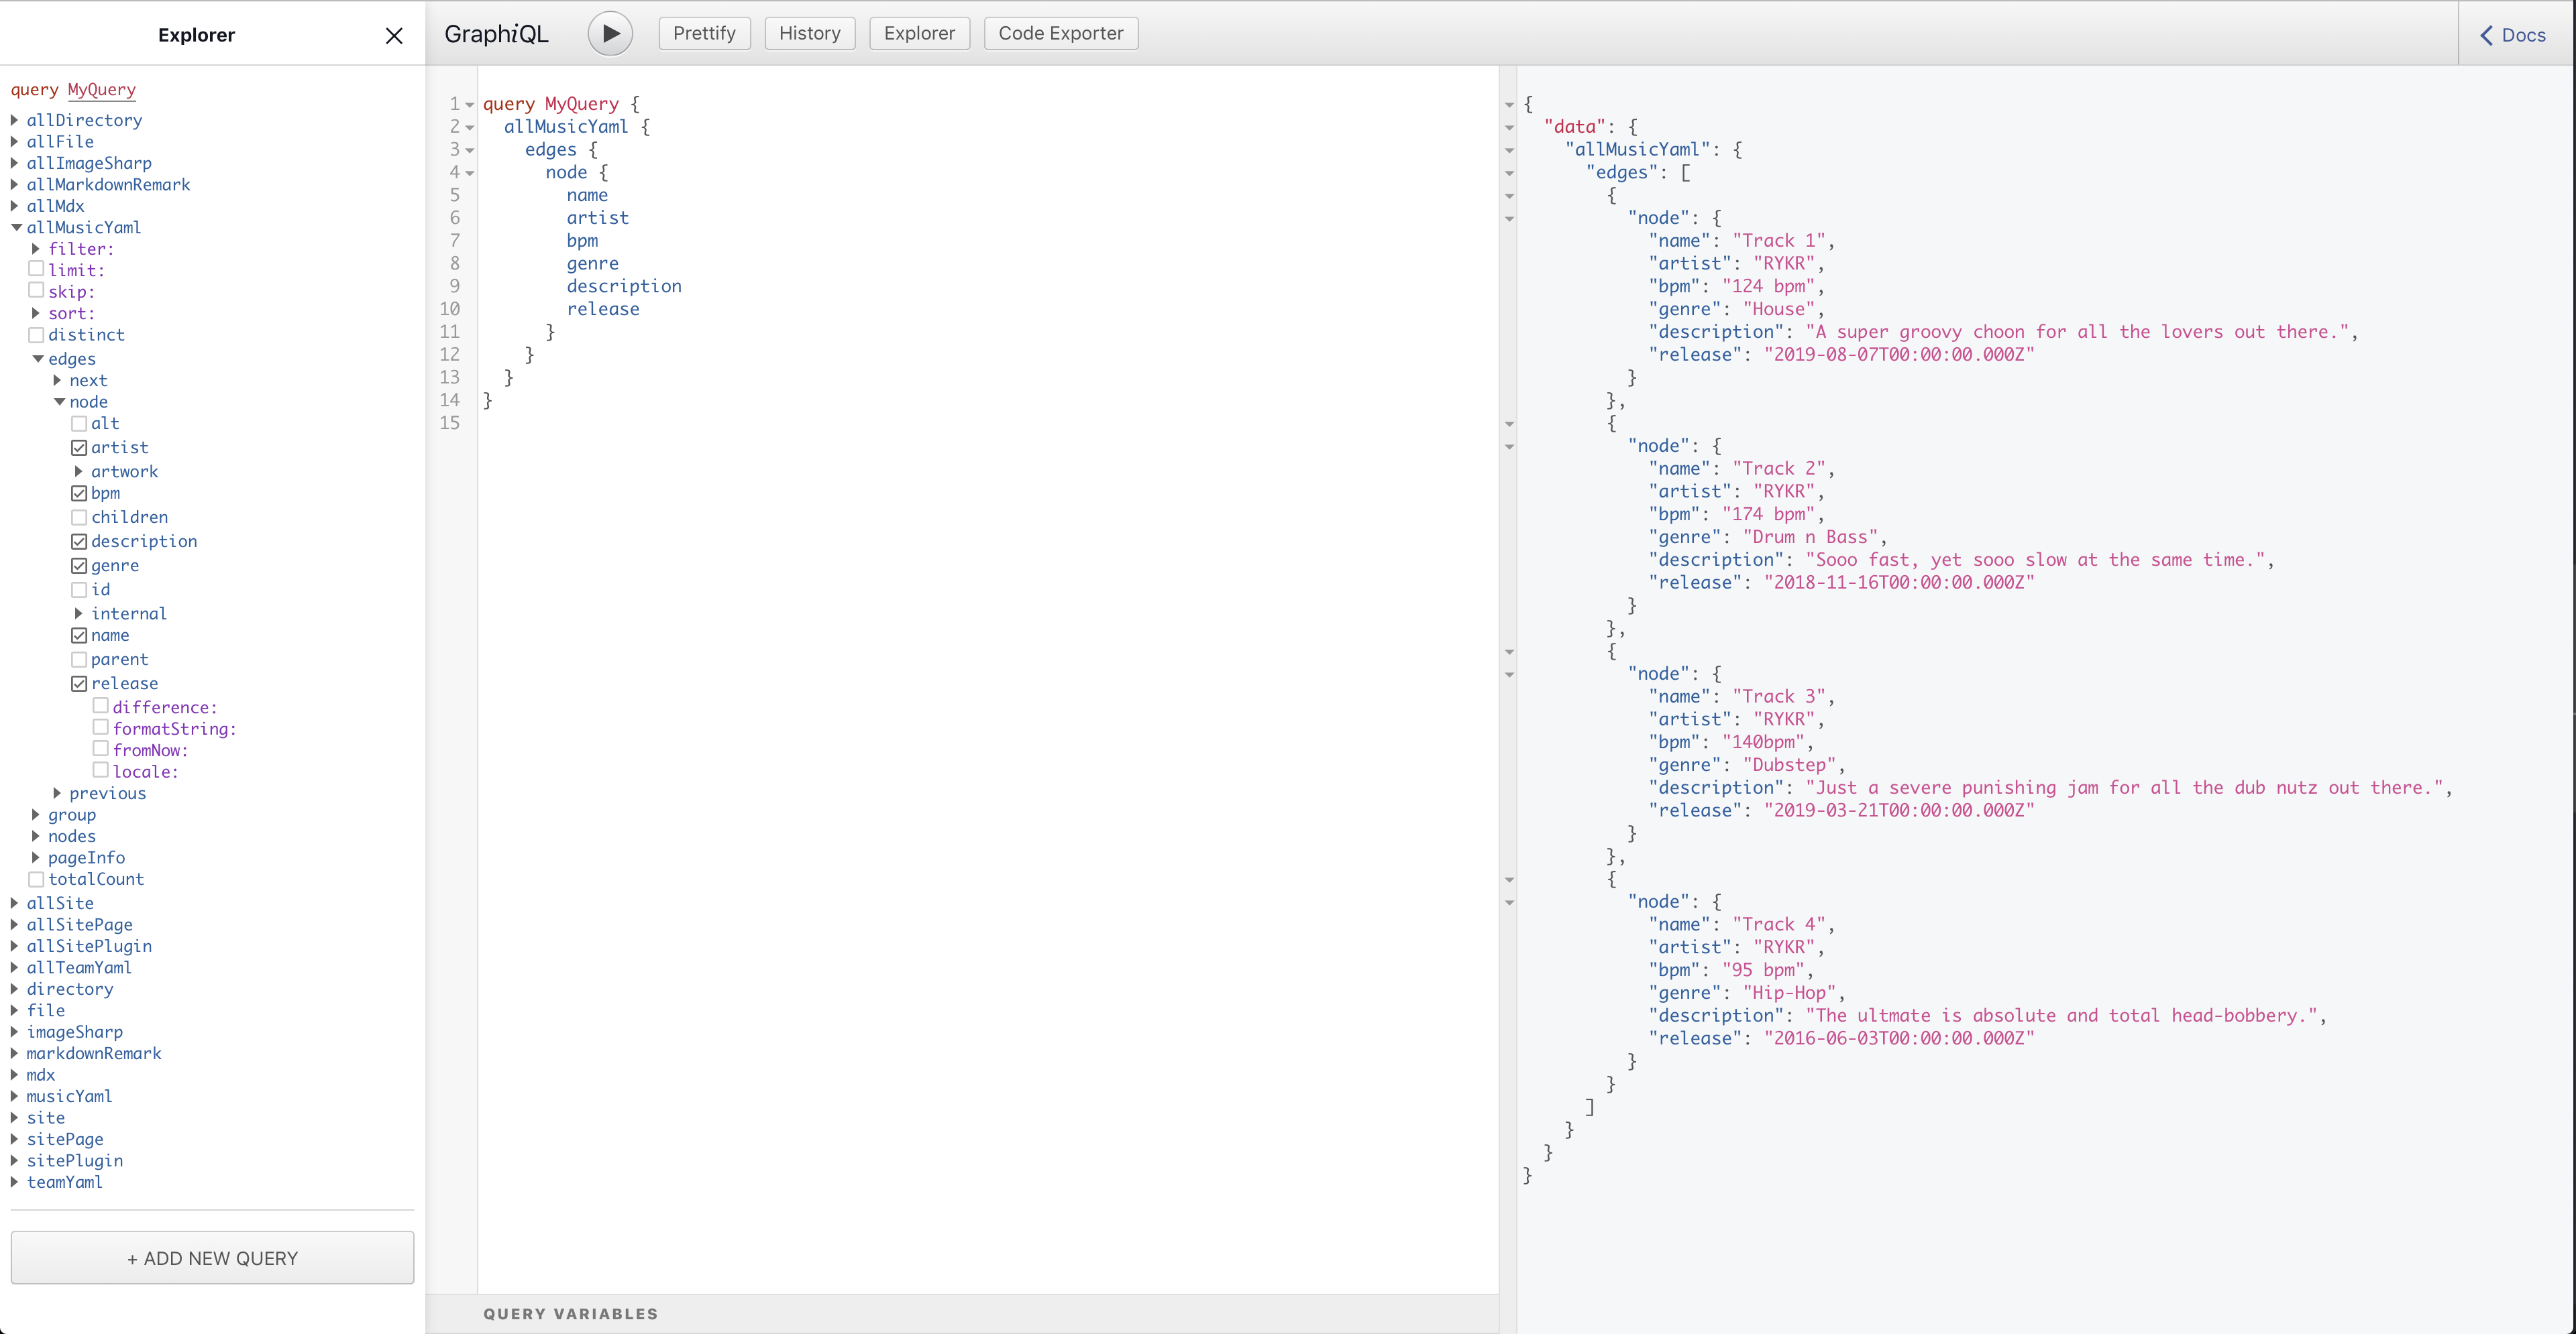Collapse the first fold arrow in the results pane
This screenshot has width=2576, height=1334.
click(1509, 105)
